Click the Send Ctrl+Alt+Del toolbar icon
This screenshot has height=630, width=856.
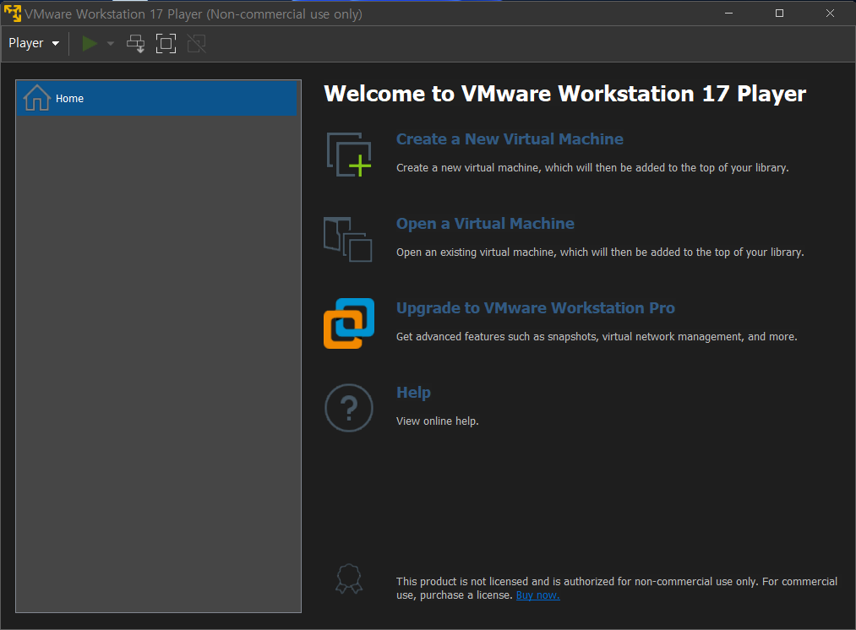coord(135,44)
